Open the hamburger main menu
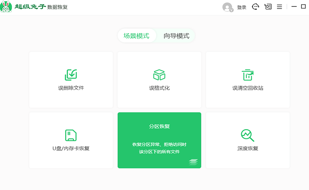 [279, 7]
